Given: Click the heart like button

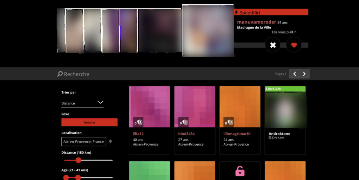Looking at the screenshot, I should [x=294, y=45].
